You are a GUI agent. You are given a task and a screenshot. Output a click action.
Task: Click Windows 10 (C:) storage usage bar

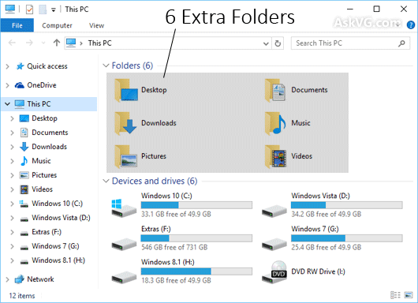point(196,205)
